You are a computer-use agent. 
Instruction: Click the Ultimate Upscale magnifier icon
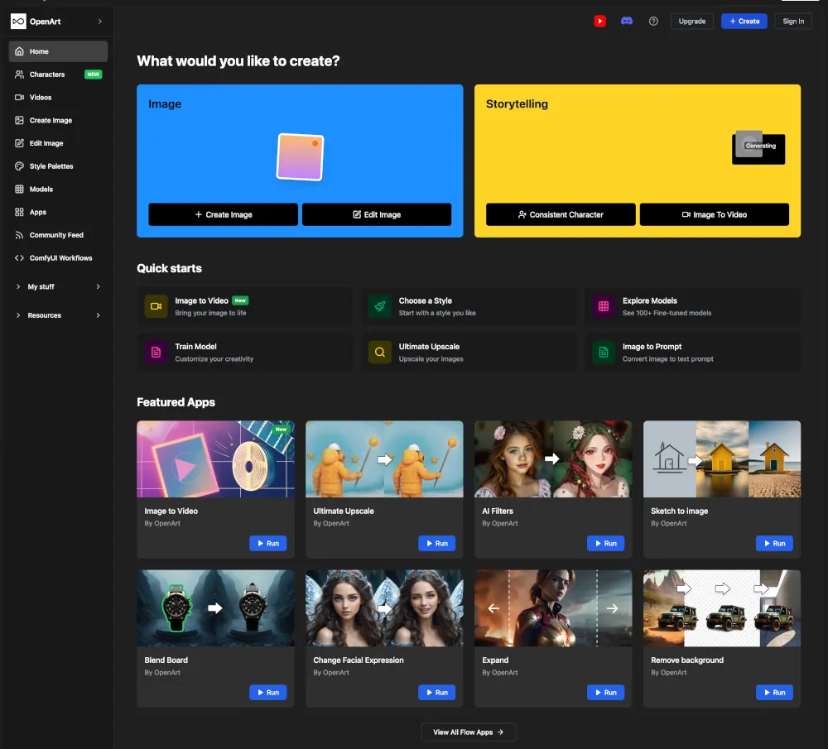[x=380, y=352]
